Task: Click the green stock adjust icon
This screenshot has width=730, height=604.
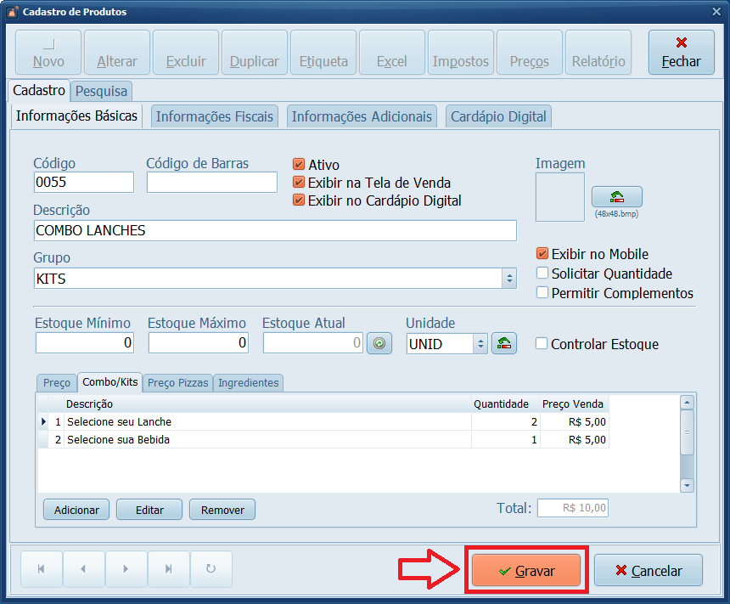Action: coord(379,343)
